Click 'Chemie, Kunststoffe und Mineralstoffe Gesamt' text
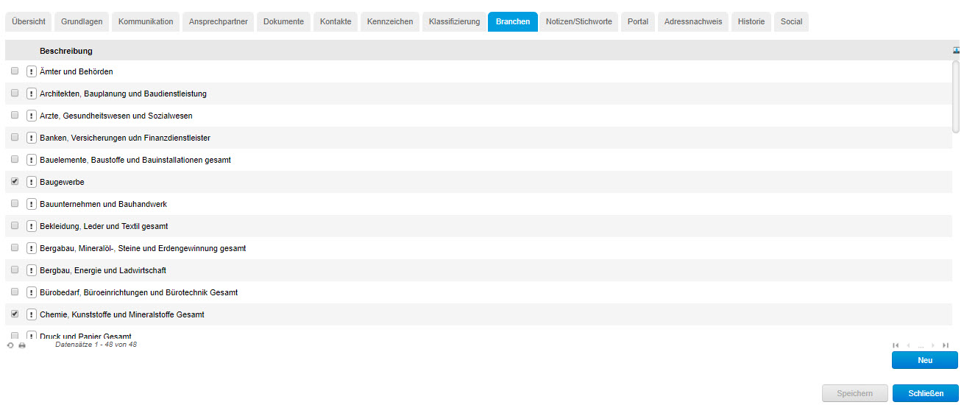 [122, 314]
